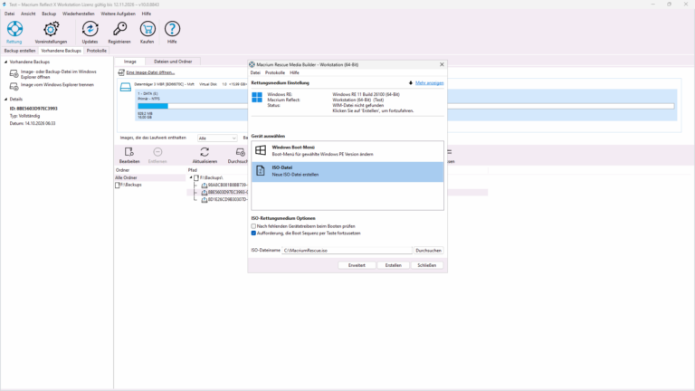Click the Schließen button
Image resolution: width=695 pixels, height=391 pixels.
[427, 265]
